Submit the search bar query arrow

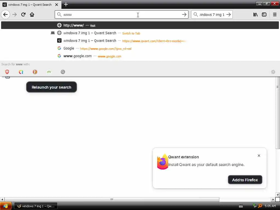[x=229, y=15]
